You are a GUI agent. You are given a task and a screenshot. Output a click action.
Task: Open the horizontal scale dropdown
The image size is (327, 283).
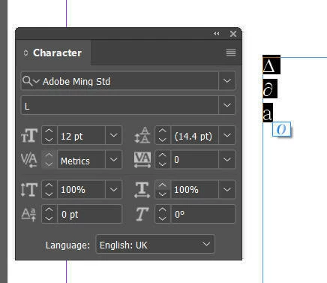[227, 189]
